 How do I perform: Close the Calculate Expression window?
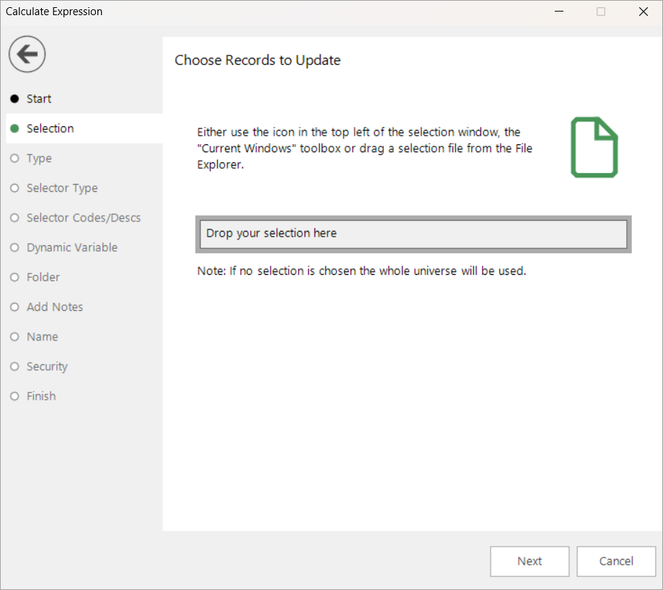point(643,12)
